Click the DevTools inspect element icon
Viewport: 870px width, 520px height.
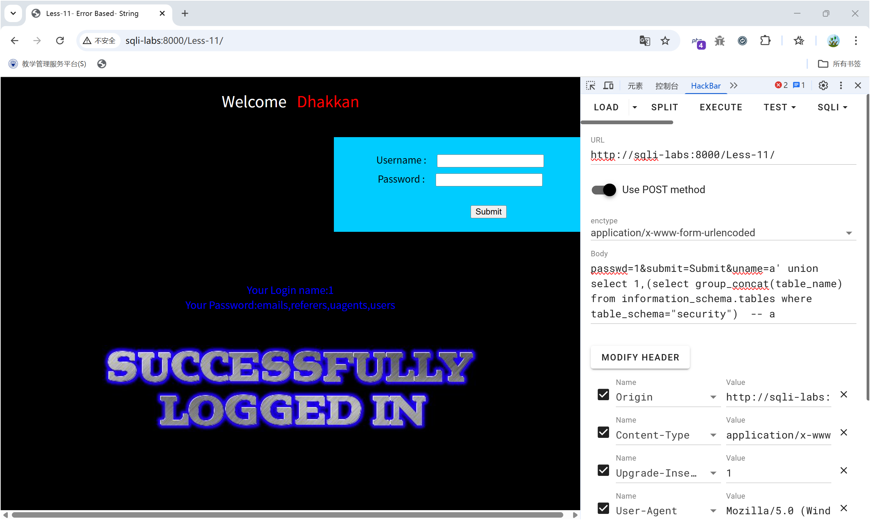(x=590, y=86)
